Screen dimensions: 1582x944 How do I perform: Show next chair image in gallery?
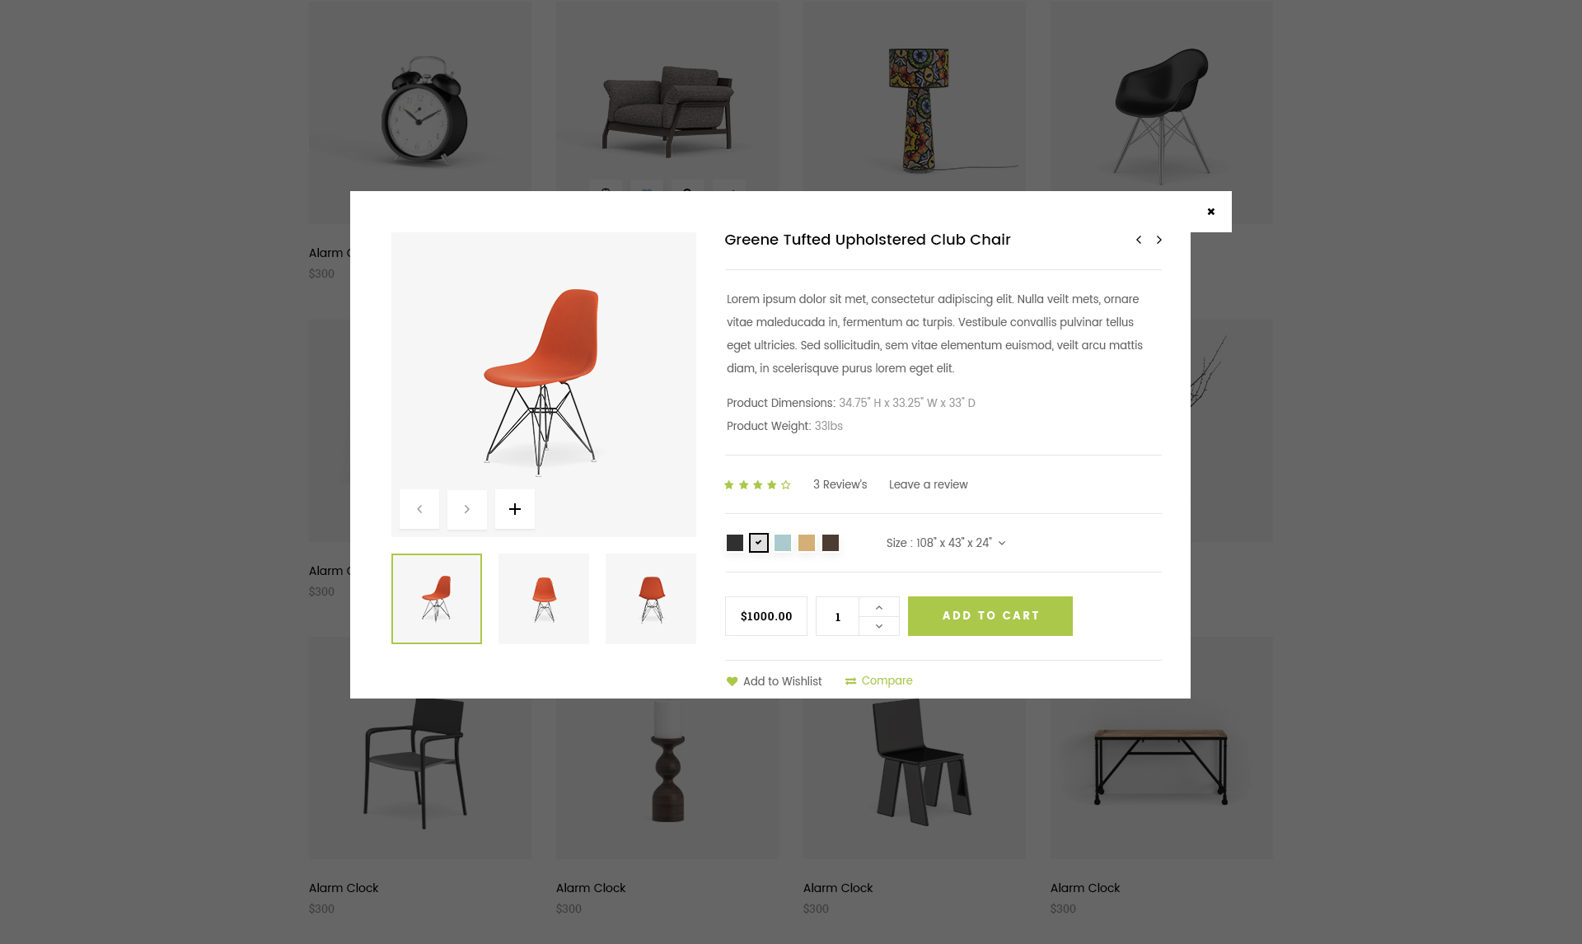coord(467,509)
